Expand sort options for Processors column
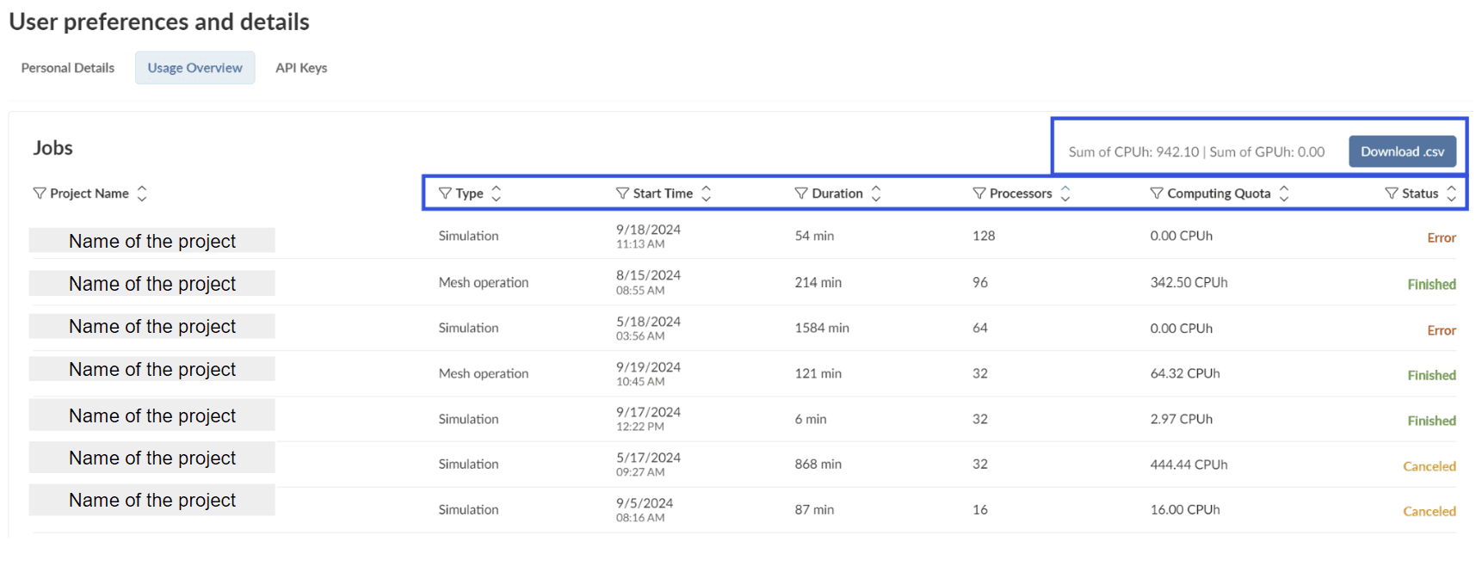 [x=1065, y=194]
